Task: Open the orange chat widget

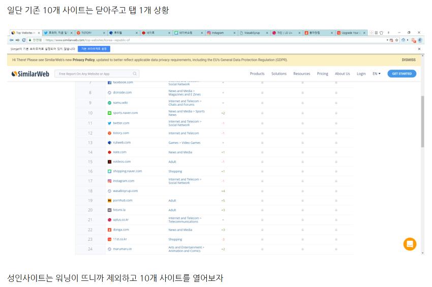Action: coord(410,244)
